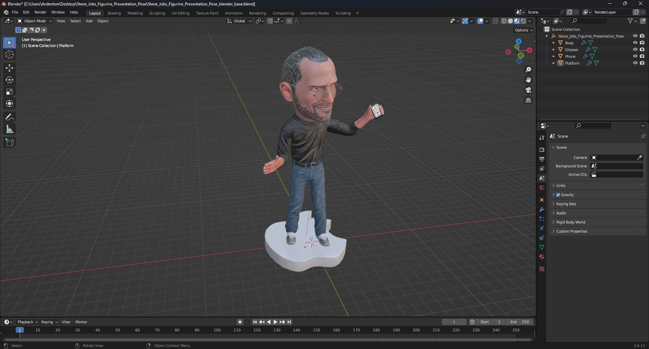The image size is (649, 349).
Task: Open the viewport Options dropdown
Action: 524,30
